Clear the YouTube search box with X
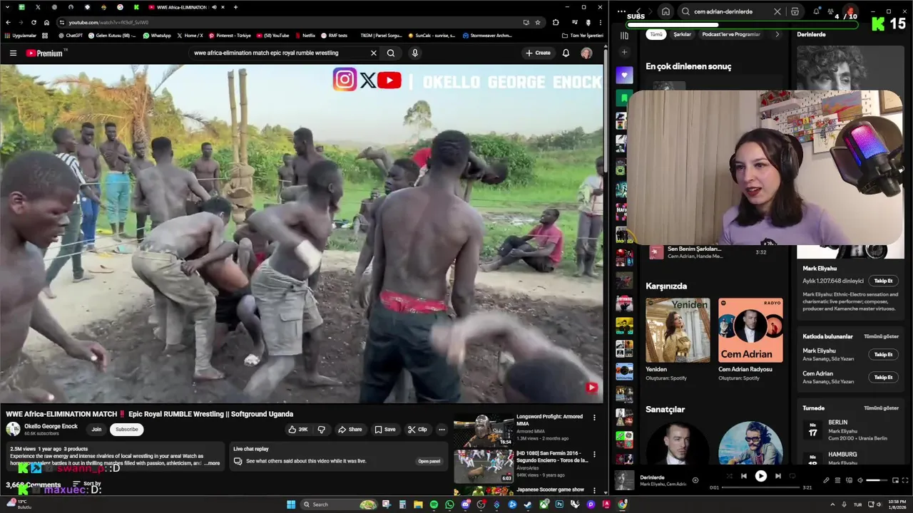913x513 pixels. pos(373,53)
